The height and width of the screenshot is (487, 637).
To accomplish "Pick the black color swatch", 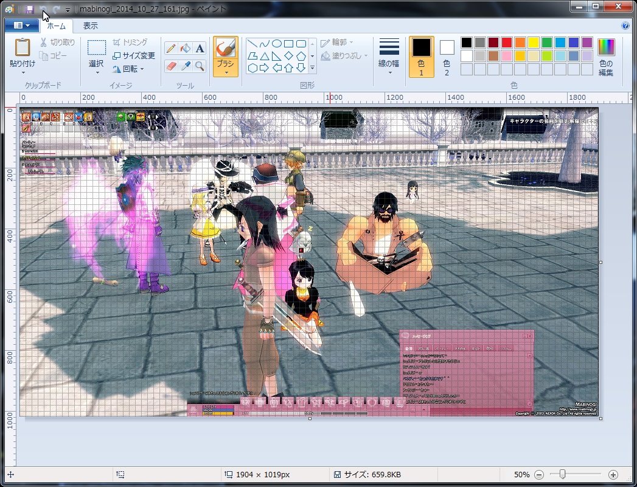I will pyautogui.click(x=467, y=42).
